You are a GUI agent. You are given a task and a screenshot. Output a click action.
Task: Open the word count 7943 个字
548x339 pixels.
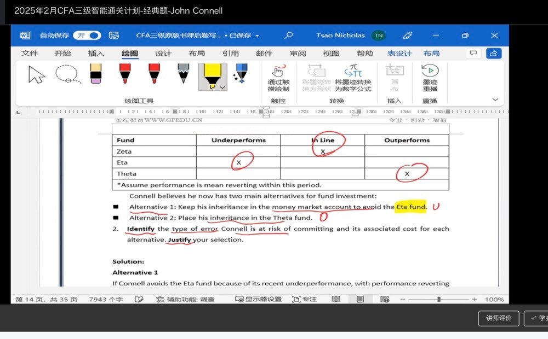point(106,299)
